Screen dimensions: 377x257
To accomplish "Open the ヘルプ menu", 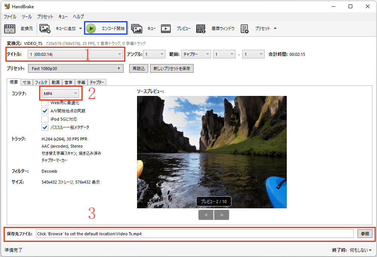I will (78, 16).
